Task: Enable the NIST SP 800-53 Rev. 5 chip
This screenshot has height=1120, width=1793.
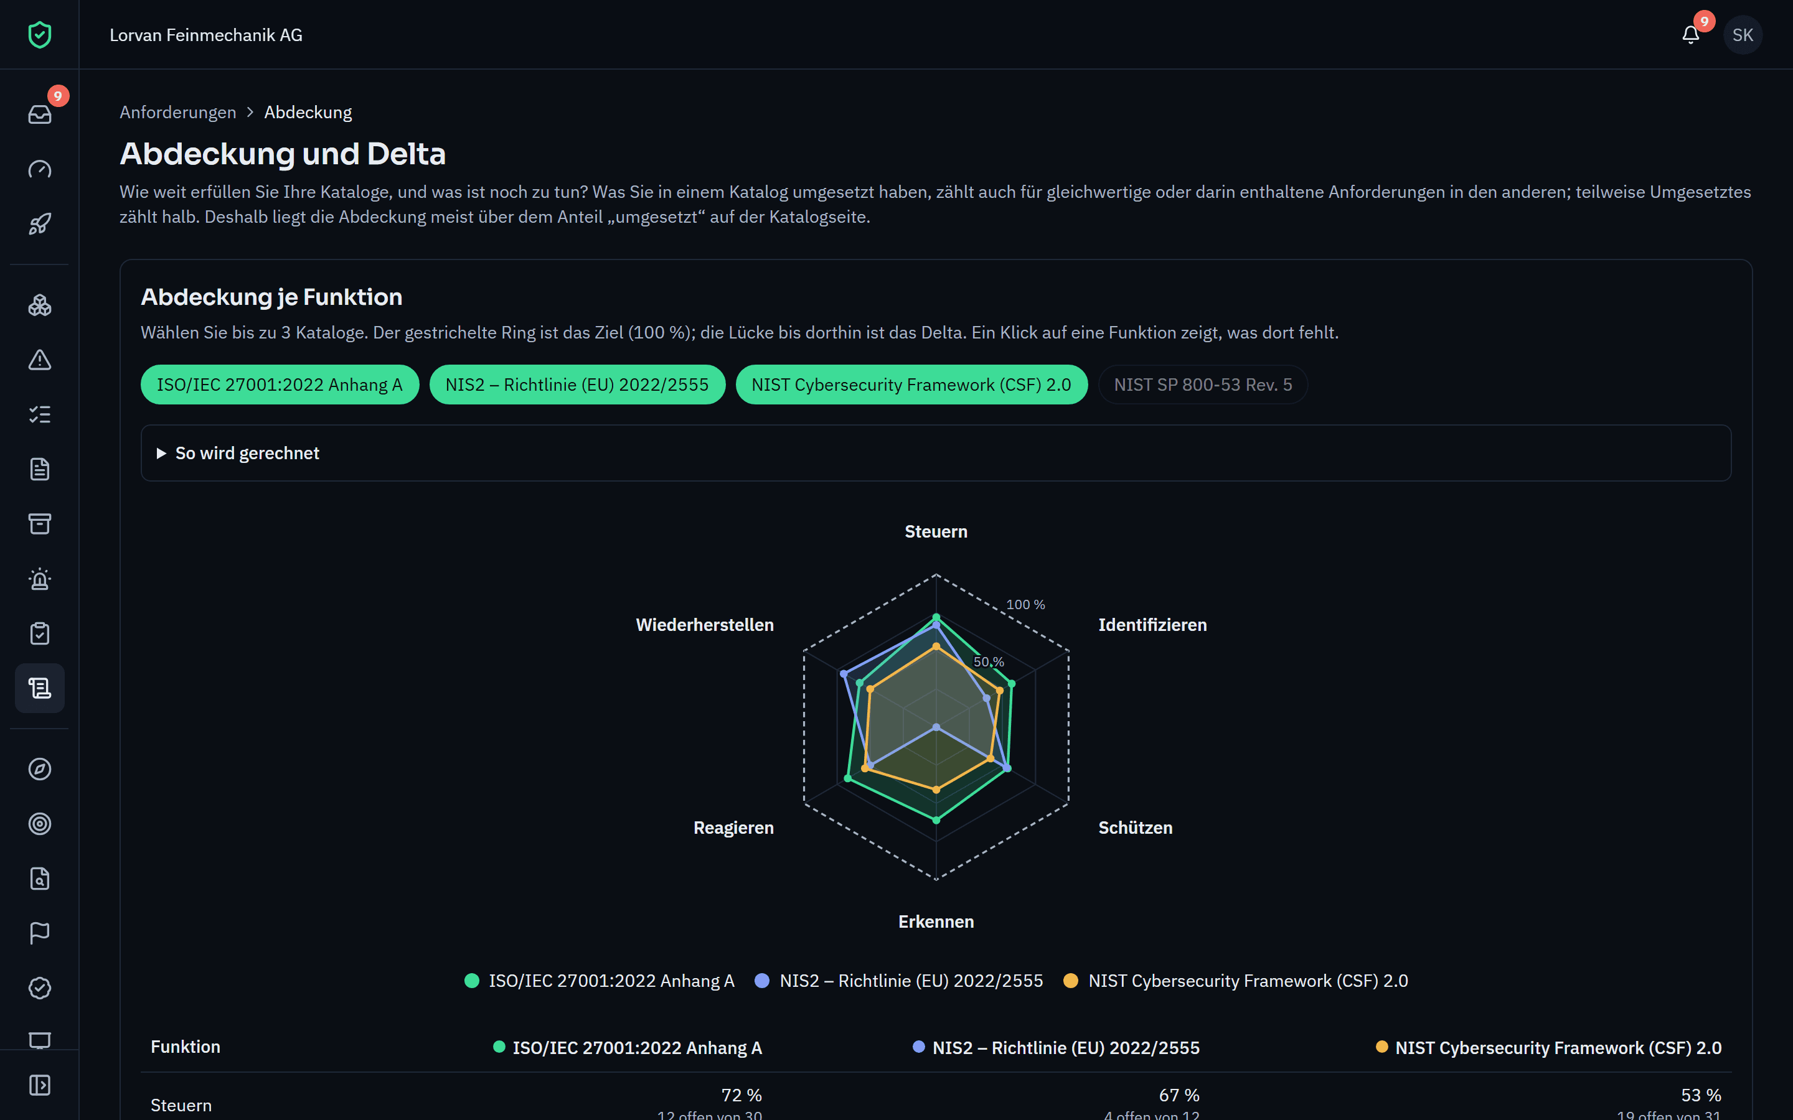Action: tap(1203, 385)
